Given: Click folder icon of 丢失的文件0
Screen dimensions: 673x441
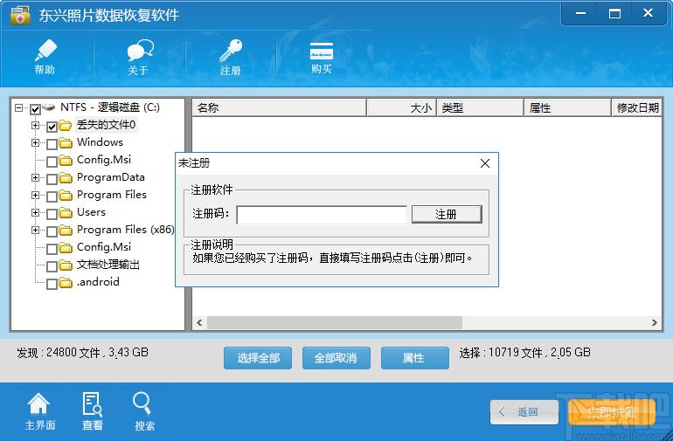Looking at the screenshot, I should 66,125.
